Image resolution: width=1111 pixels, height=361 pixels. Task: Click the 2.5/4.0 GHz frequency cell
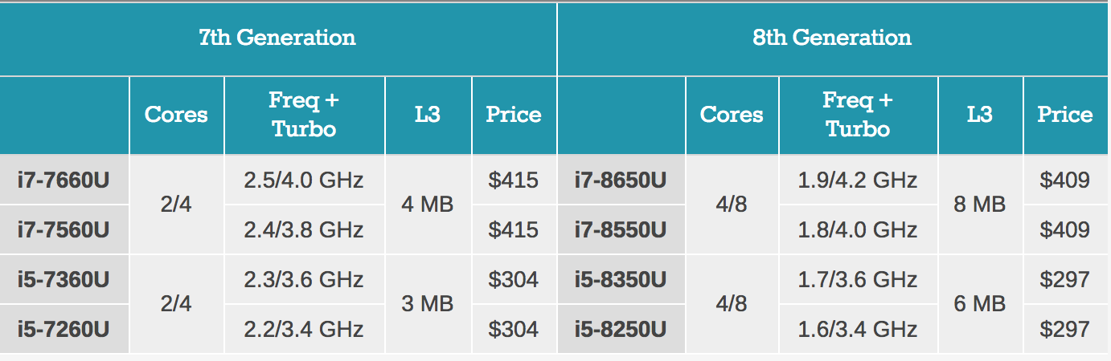304,180
